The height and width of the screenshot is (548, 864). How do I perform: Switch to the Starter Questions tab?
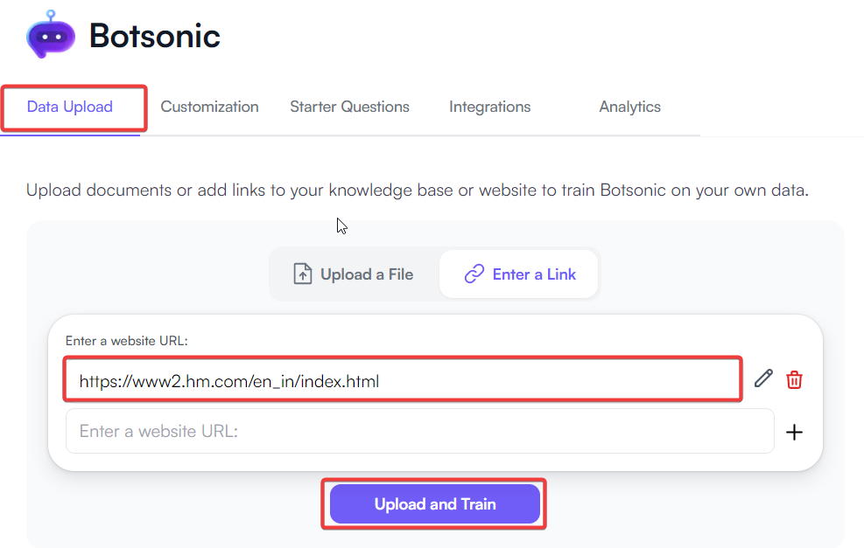click(x=349, y=107)
